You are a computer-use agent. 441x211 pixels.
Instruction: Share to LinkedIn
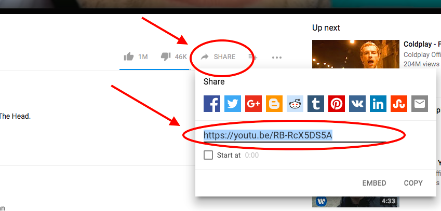pyautogui.click(x=378, y=104)
